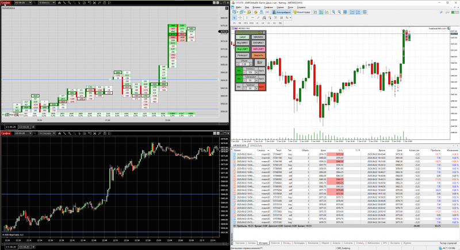Open the 10 minute interval dropdown in top chart
460x250 pixels.
click(x=47, y=3)
